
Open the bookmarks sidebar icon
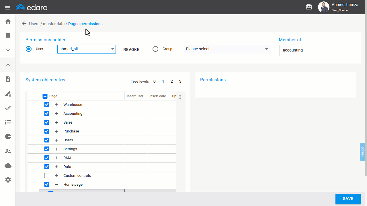(8, 36)
